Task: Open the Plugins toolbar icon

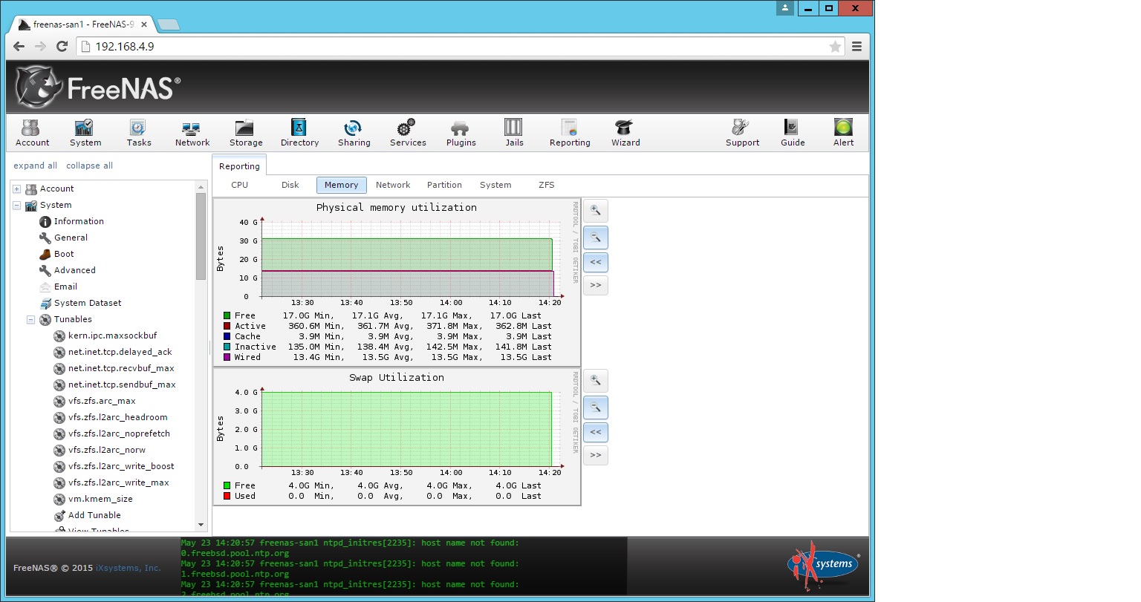Action: tap(461, 133)
